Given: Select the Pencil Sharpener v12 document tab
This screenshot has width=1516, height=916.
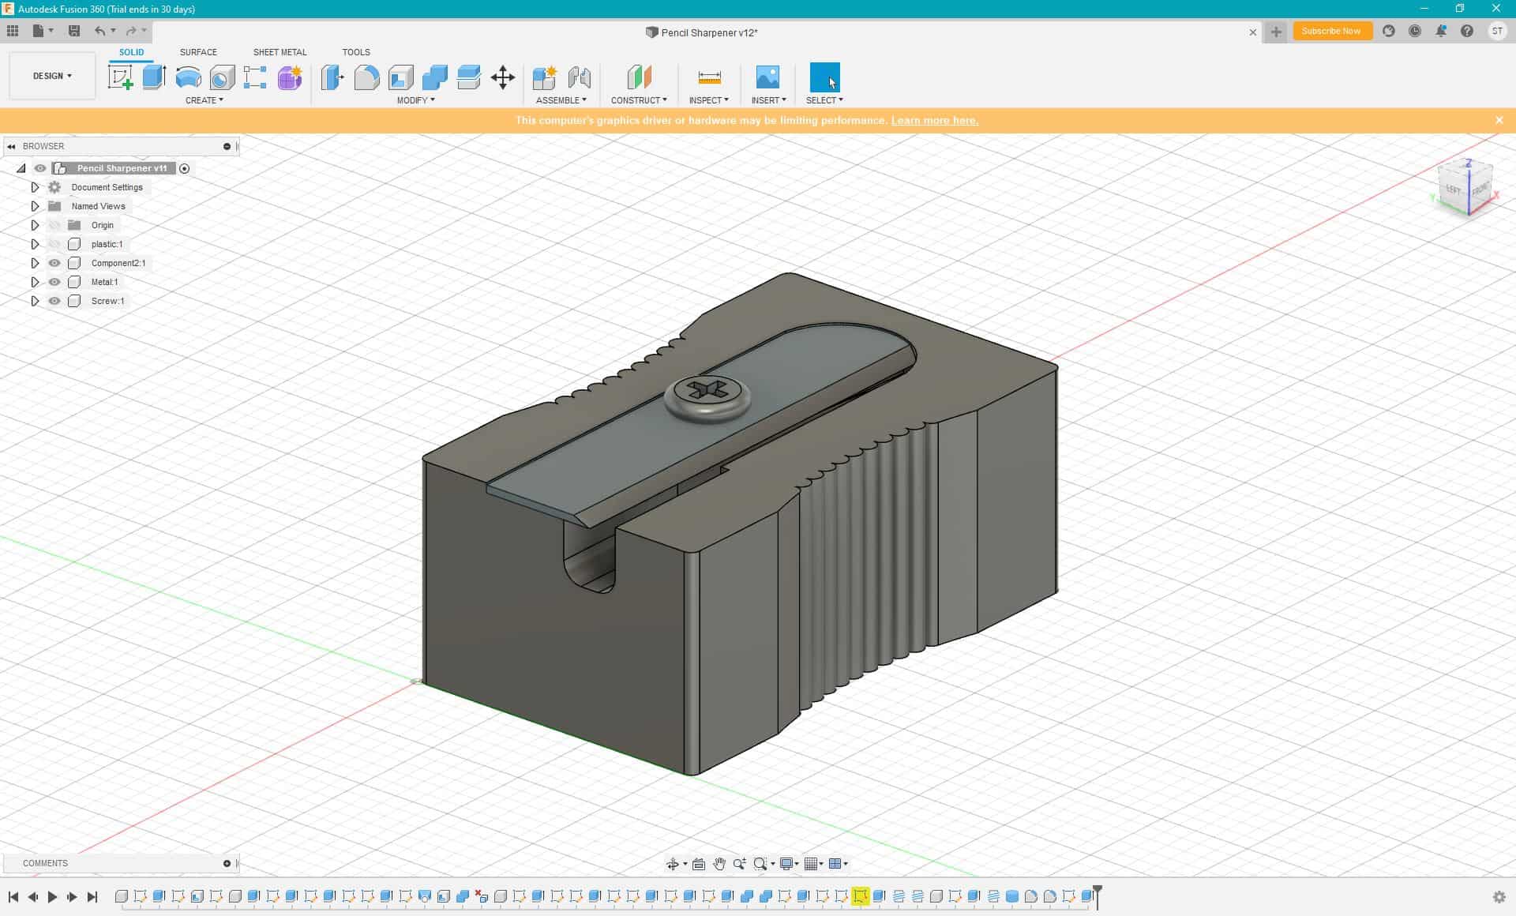Looking at the screenshot, I should tap(702, 32).
